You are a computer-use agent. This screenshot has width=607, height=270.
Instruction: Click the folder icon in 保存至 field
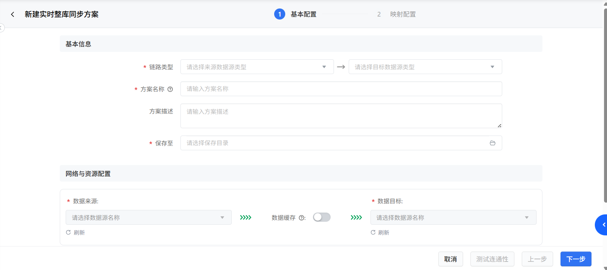coord(492,143)
